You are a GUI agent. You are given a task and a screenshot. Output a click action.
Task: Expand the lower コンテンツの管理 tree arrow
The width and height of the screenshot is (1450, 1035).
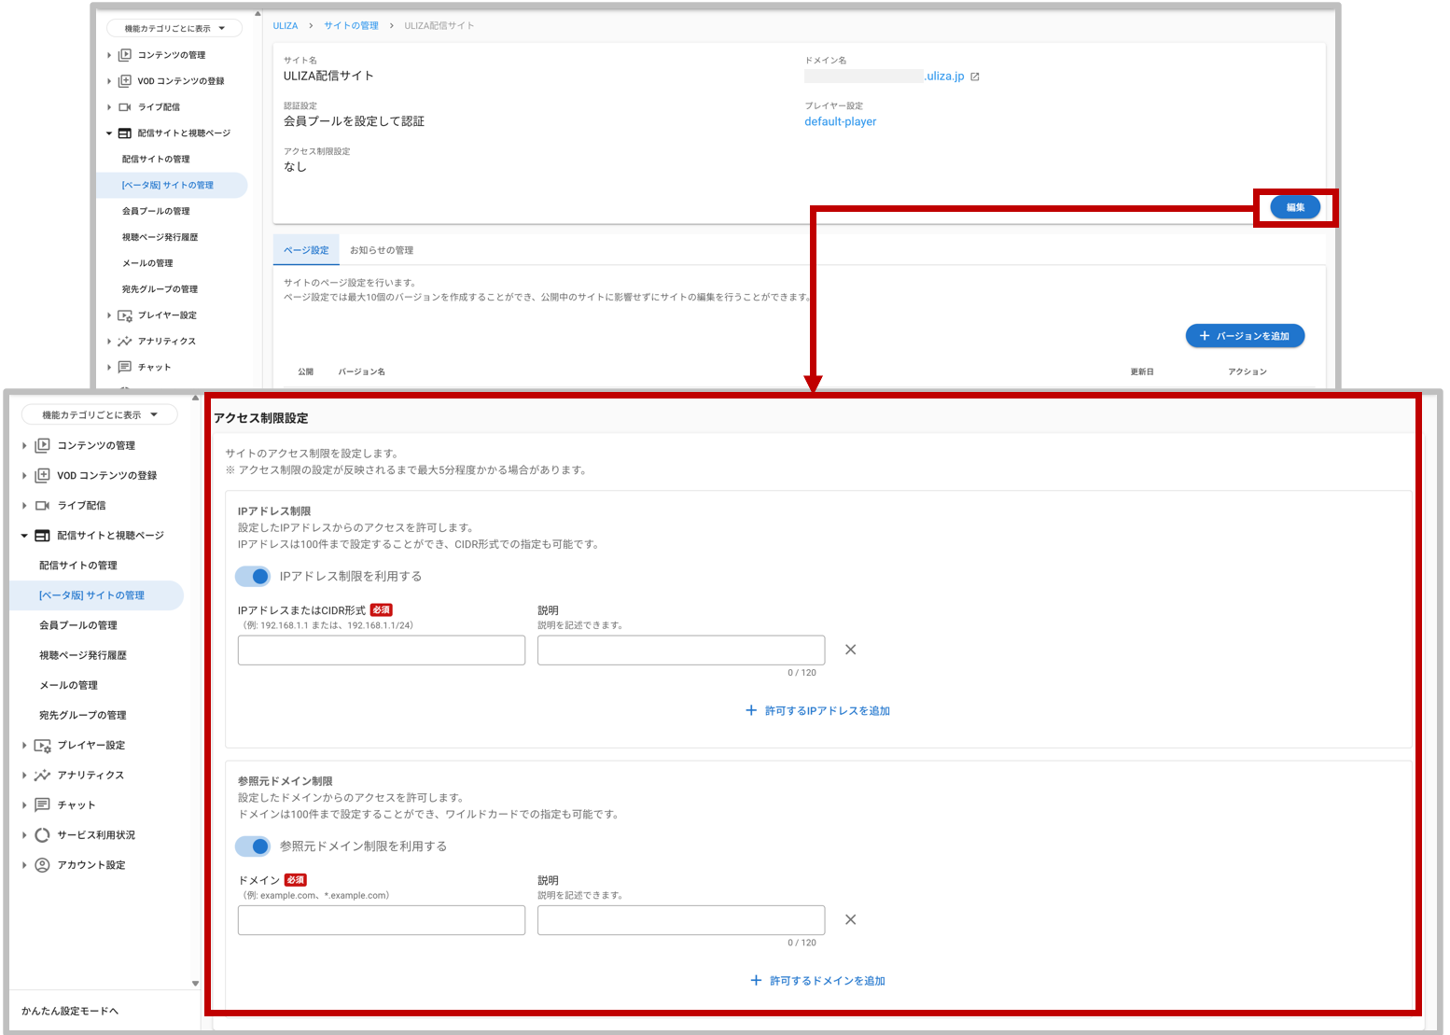[24, 445]
